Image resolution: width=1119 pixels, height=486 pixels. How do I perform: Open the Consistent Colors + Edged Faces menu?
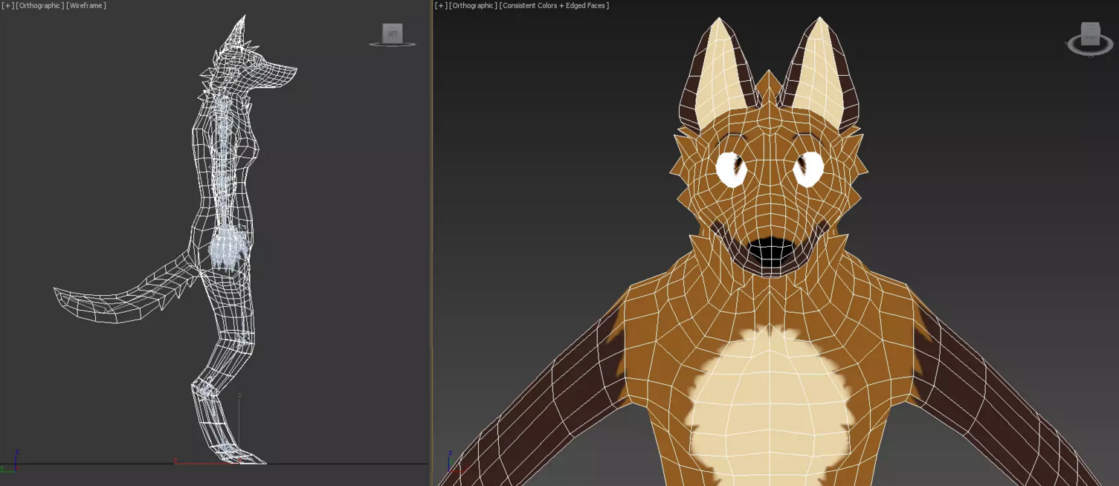[x=555, y=6]
